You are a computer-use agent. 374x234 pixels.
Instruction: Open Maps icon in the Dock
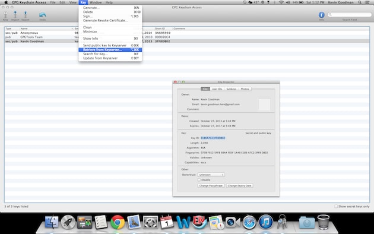click(216, 222)
